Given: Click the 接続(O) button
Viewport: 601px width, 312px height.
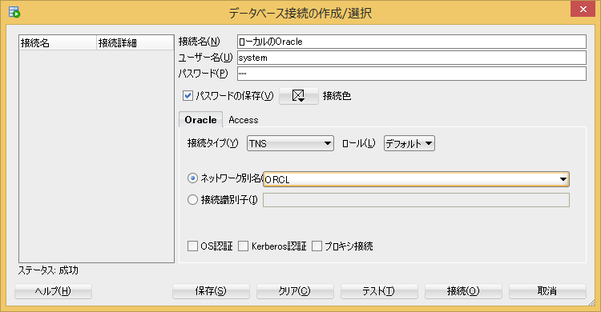Looking at the screenshot, I should coord(463,291).
